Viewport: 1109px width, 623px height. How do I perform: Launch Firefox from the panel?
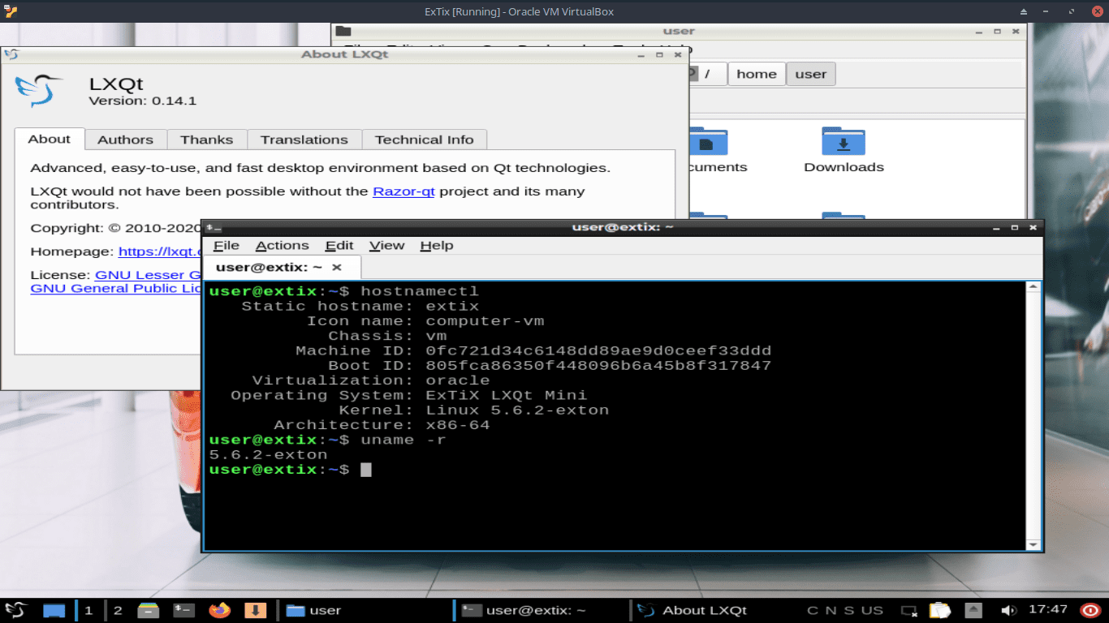(219, 610)
